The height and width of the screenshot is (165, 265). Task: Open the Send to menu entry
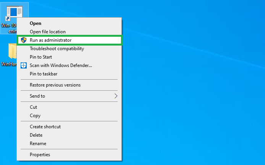pyautogui.click(x=69, y=96)
